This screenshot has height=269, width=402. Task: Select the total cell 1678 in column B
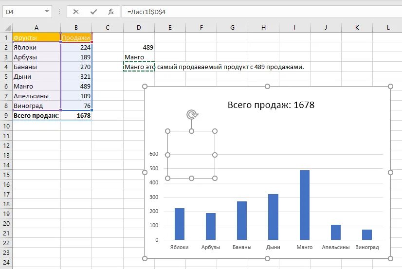(76, 116)
